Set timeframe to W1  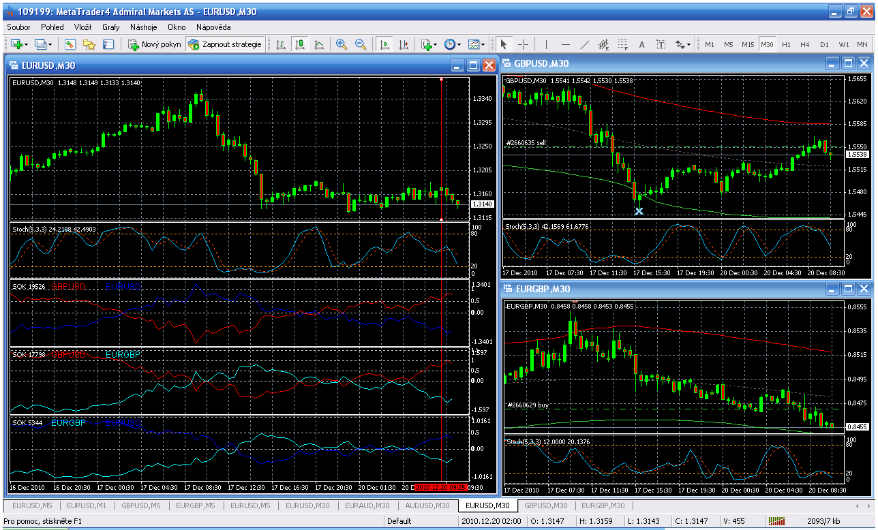click(844, 44)
